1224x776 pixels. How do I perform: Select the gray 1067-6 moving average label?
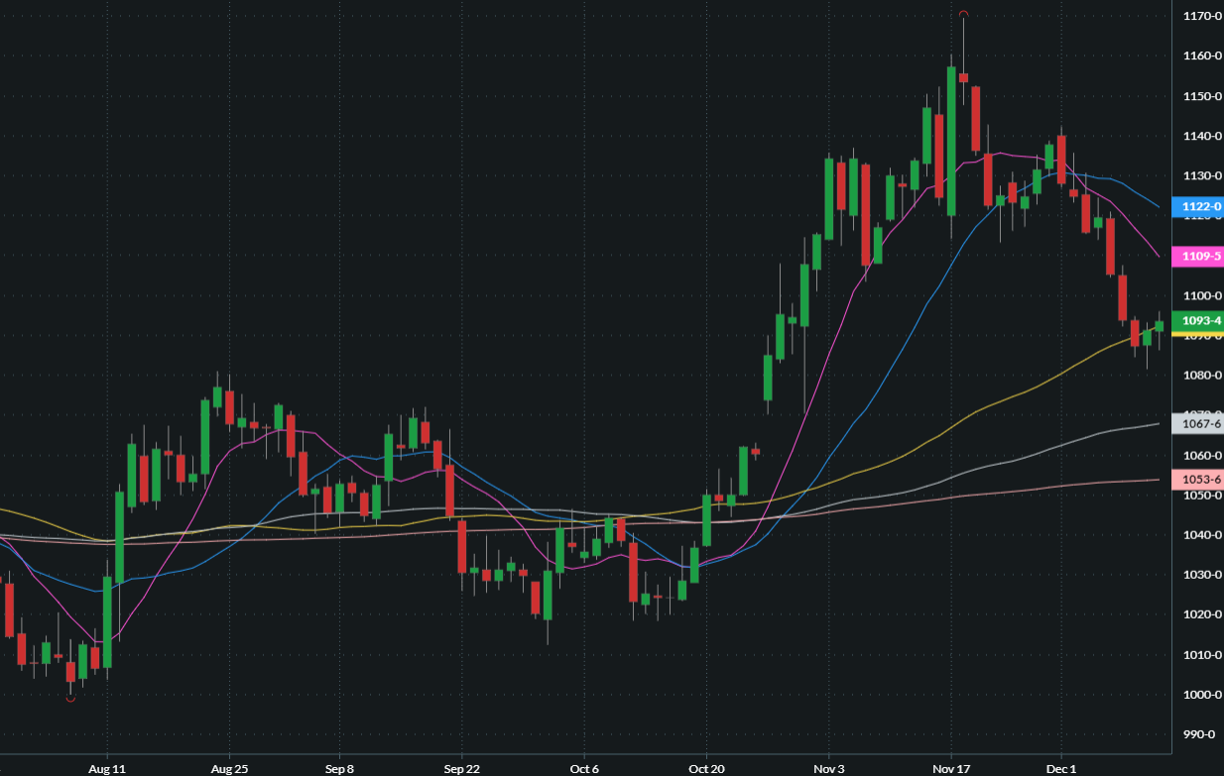[1197, 423]
